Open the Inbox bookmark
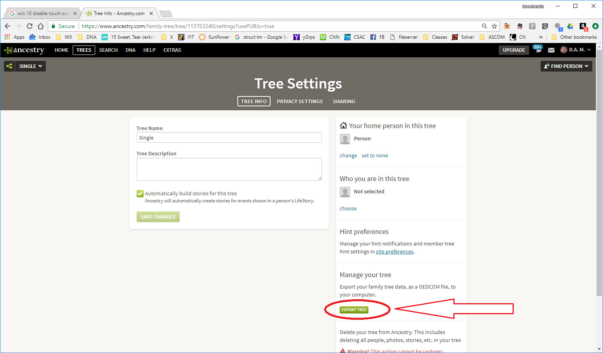 [x=40, y=37]
